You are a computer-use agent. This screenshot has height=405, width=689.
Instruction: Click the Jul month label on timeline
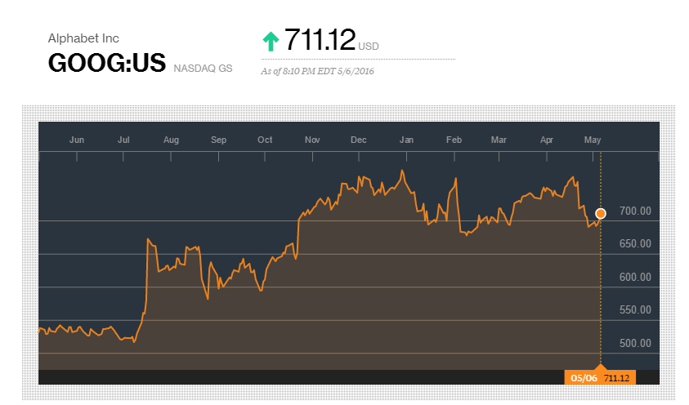123,140
